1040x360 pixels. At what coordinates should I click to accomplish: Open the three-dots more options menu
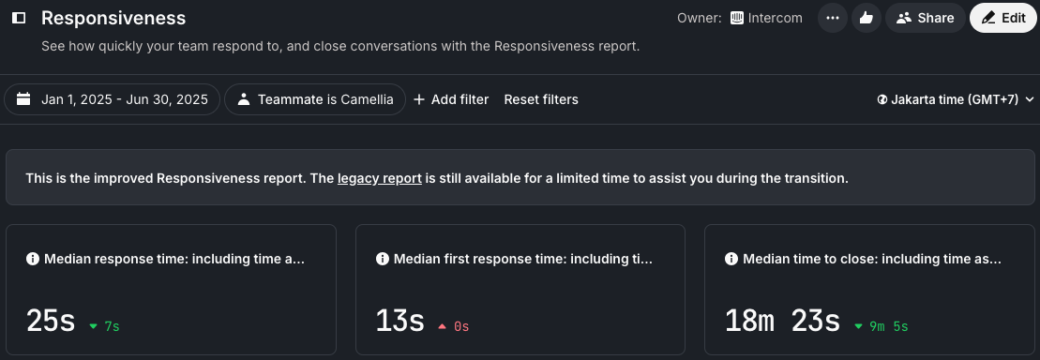[x=833, y=18]
